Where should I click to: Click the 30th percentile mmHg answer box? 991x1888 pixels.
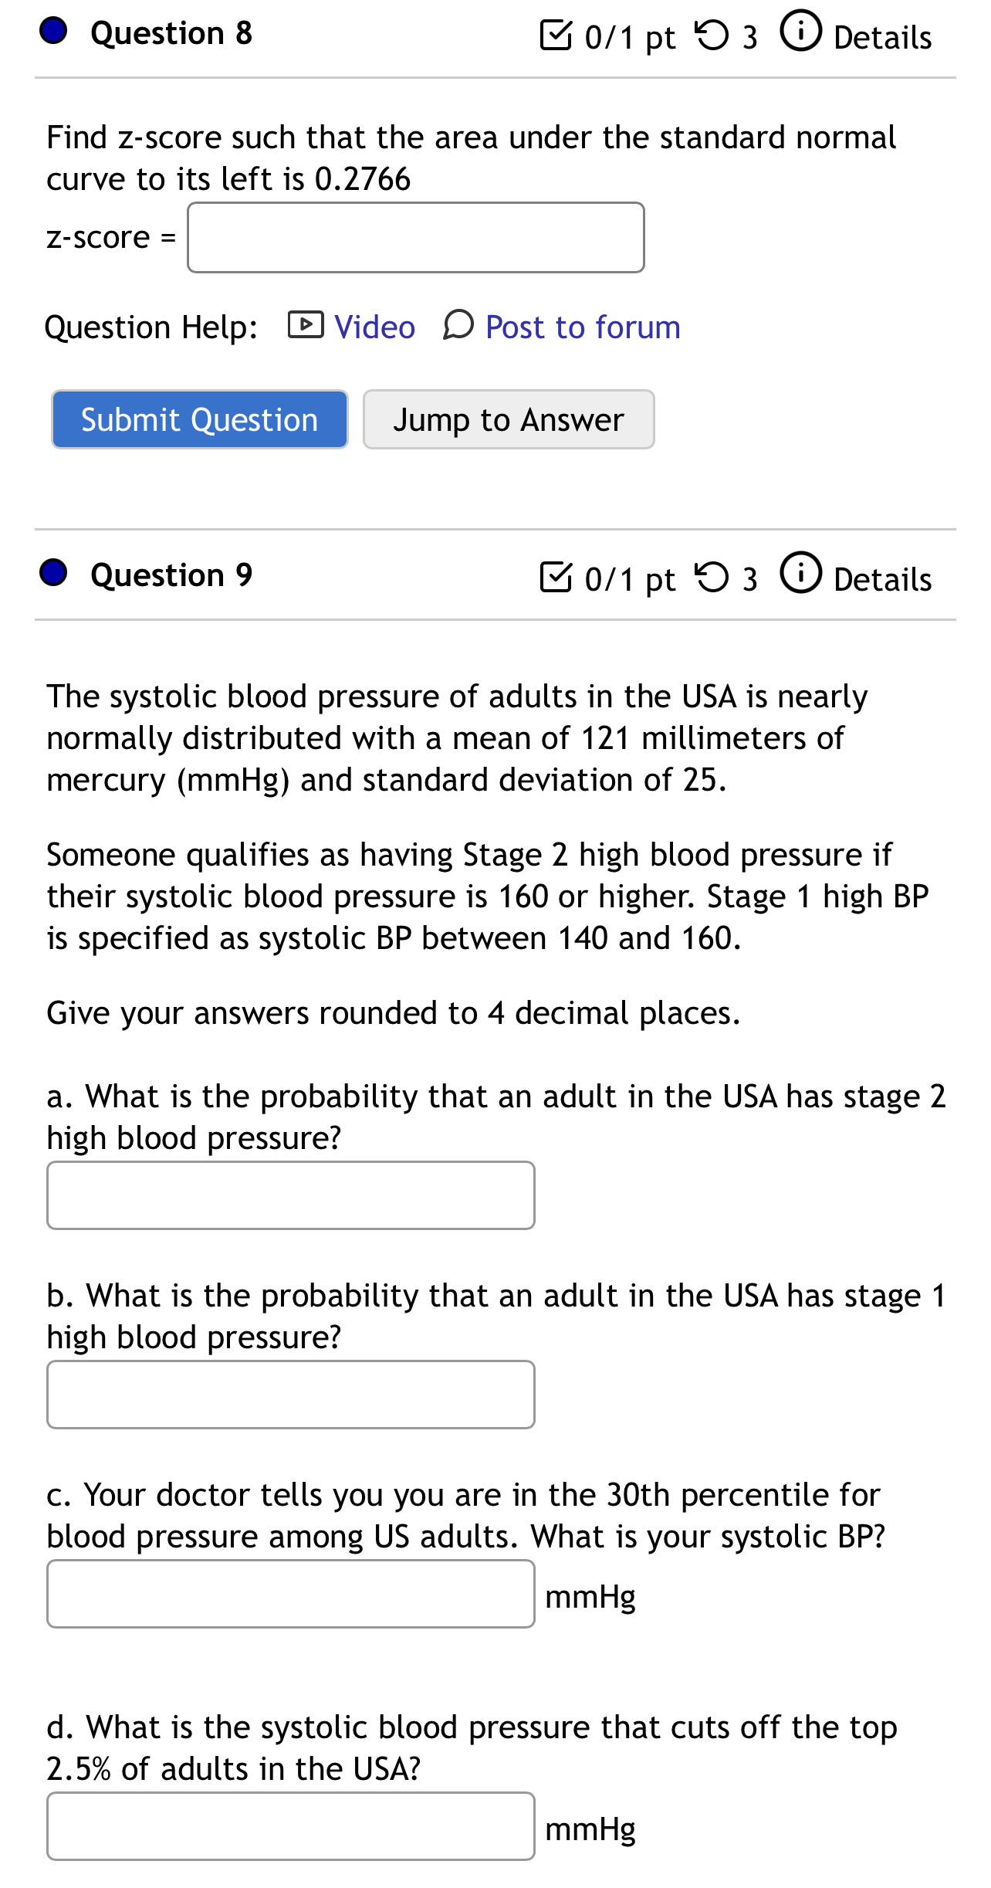pos(290,1593)
